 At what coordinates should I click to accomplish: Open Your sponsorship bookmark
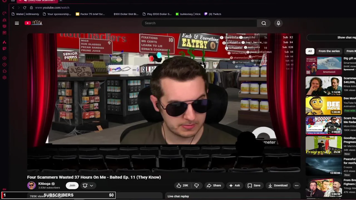pyautogui.click(x=57, y=14)
